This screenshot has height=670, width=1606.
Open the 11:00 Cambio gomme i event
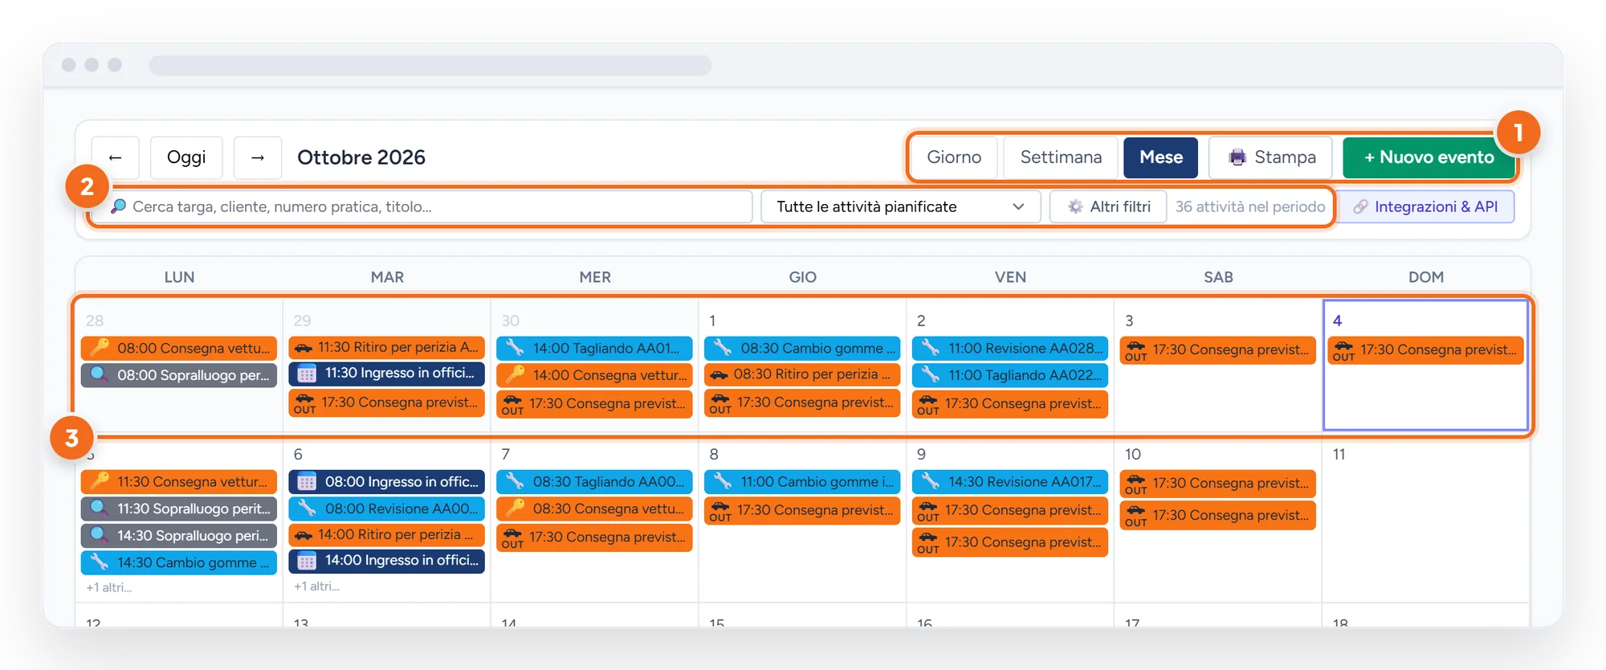pos(802,481)
